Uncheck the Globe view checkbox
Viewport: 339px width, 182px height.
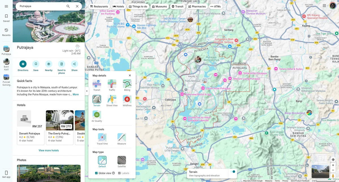pyautogui.click(x=96, y=173)
